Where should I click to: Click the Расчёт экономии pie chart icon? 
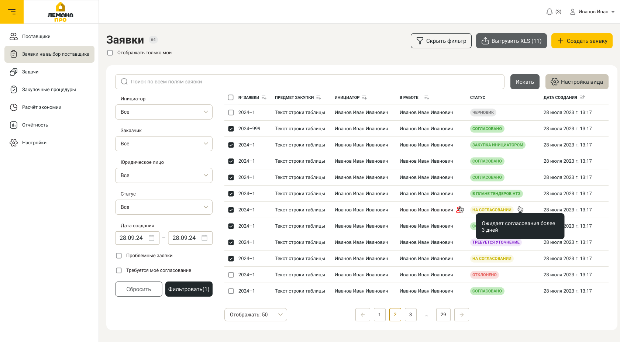(x=14, y=107)
